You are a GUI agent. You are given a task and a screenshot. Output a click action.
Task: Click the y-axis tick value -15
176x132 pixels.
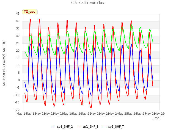tap(17, 103)
